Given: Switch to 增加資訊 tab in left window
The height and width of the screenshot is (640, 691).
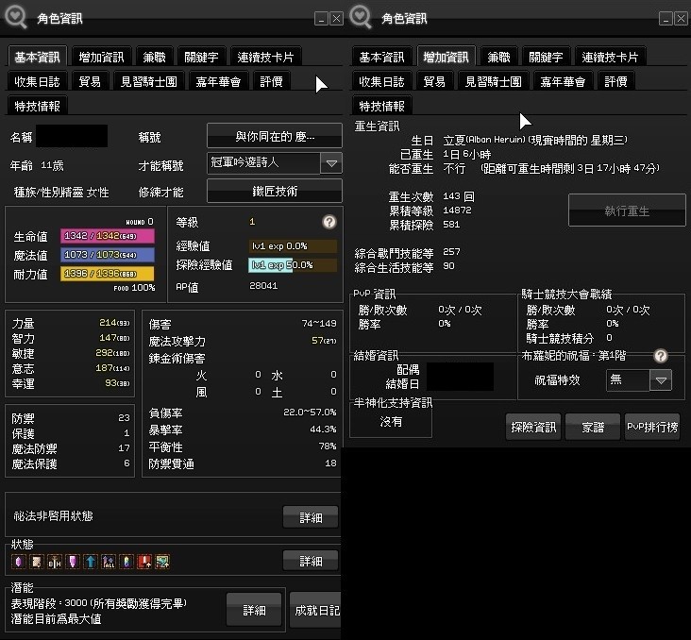Looking at the screenshot, I should 101,57.
